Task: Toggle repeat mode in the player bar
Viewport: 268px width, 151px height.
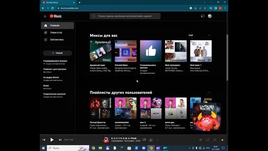Action: [x=208, y=140]
